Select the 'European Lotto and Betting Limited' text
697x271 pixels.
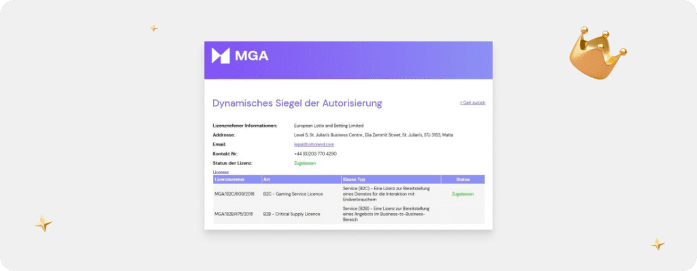tap(329, 126)
